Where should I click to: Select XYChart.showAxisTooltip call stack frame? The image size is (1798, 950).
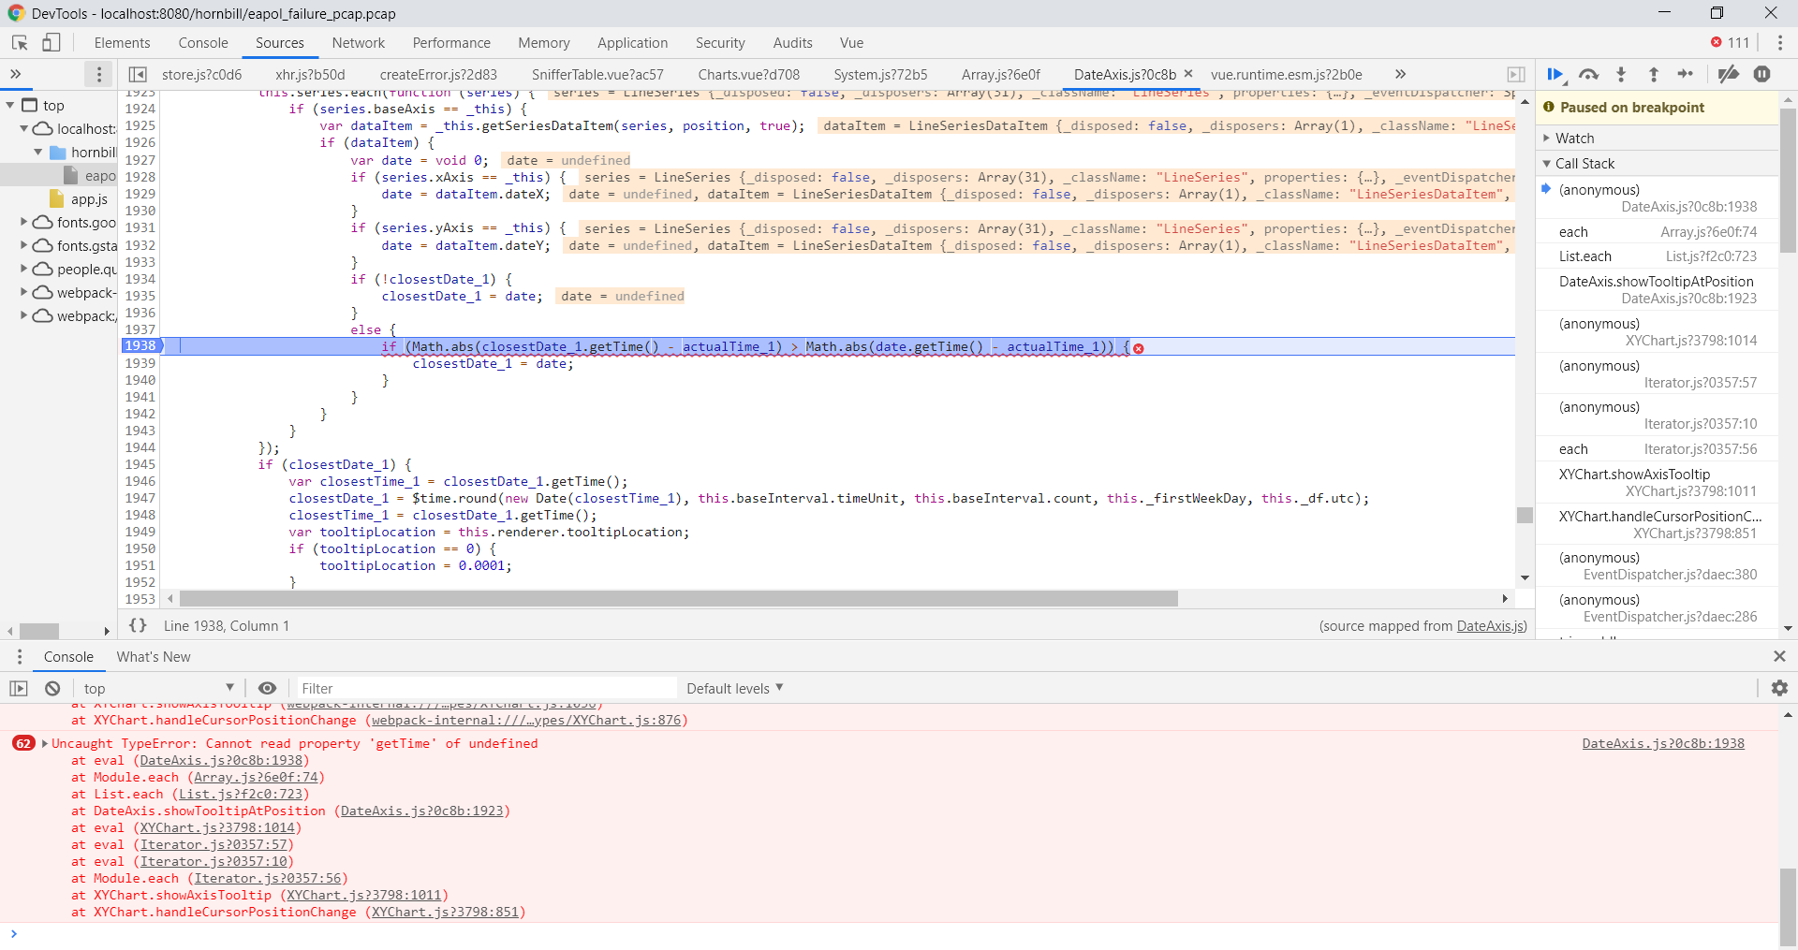[1657, 482]
